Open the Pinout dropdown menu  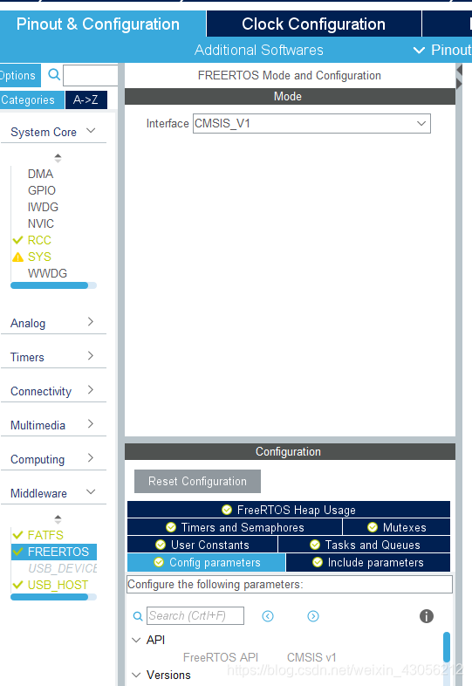point(442,50)
